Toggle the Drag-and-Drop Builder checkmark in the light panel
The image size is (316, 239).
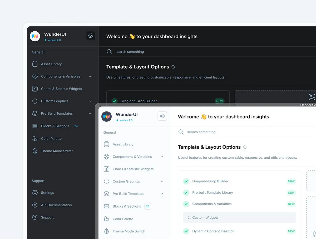(x=186, y=181)
